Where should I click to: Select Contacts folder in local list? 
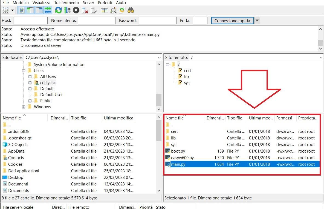16,158
